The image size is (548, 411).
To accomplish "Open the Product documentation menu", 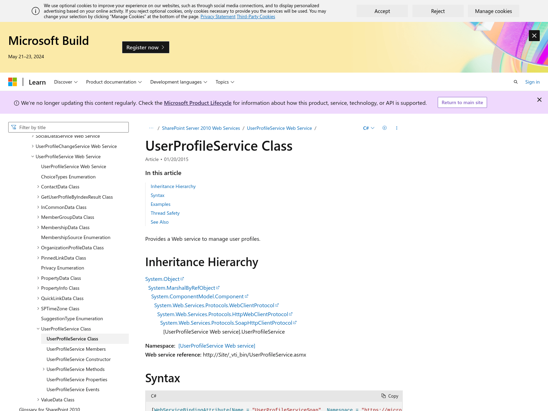I will 114,82.
